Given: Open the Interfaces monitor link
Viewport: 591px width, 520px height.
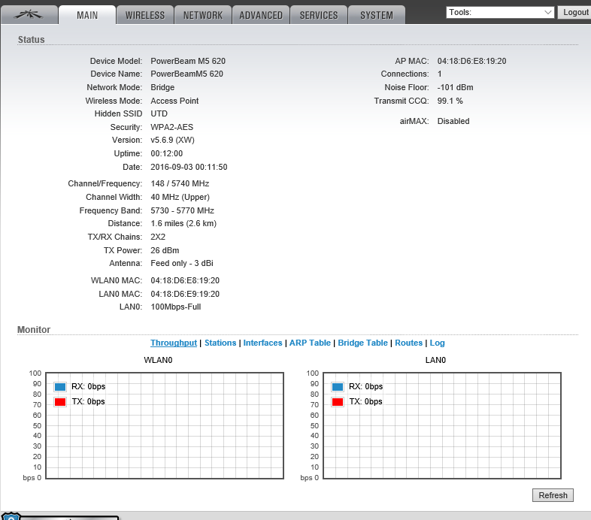Looking at the screenshot, I should pos(262,343).
